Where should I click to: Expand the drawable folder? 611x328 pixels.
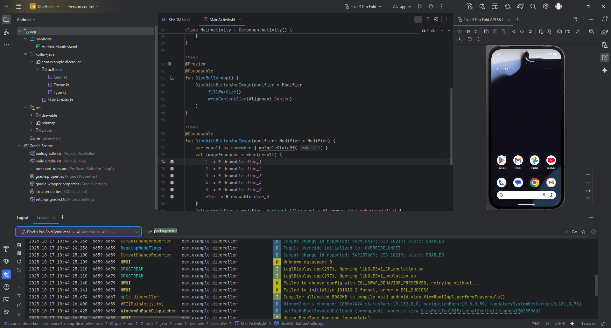coord(32,115)
